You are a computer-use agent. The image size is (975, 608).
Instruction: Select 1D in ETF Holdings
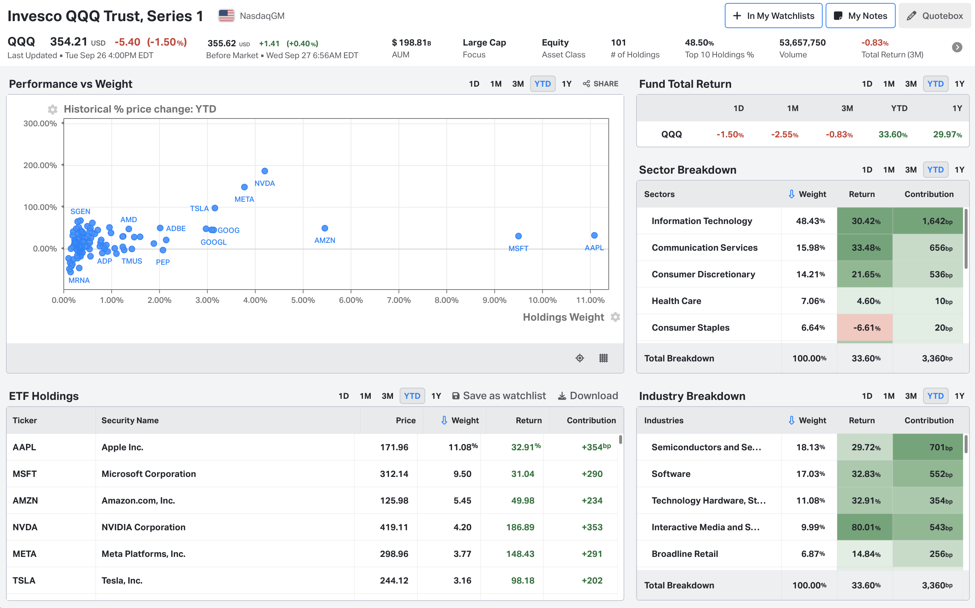(344, 396)
